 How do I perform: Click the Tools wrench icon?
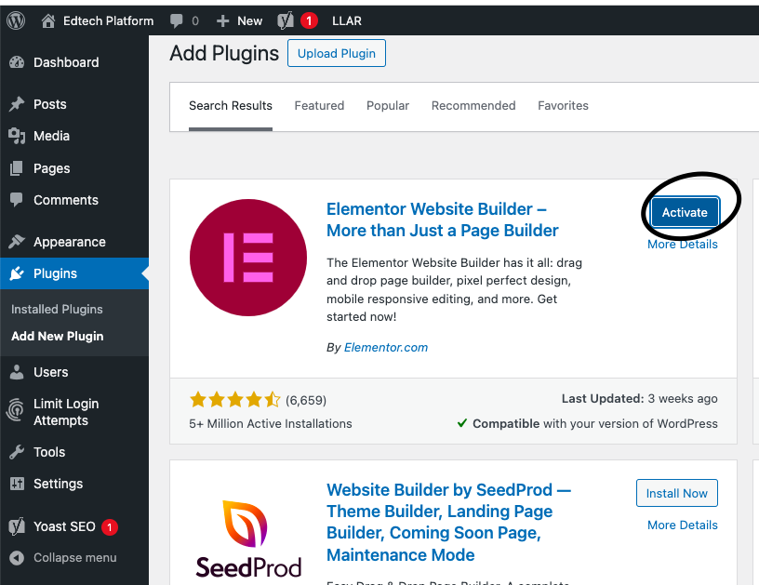click(x=17, y=452)
